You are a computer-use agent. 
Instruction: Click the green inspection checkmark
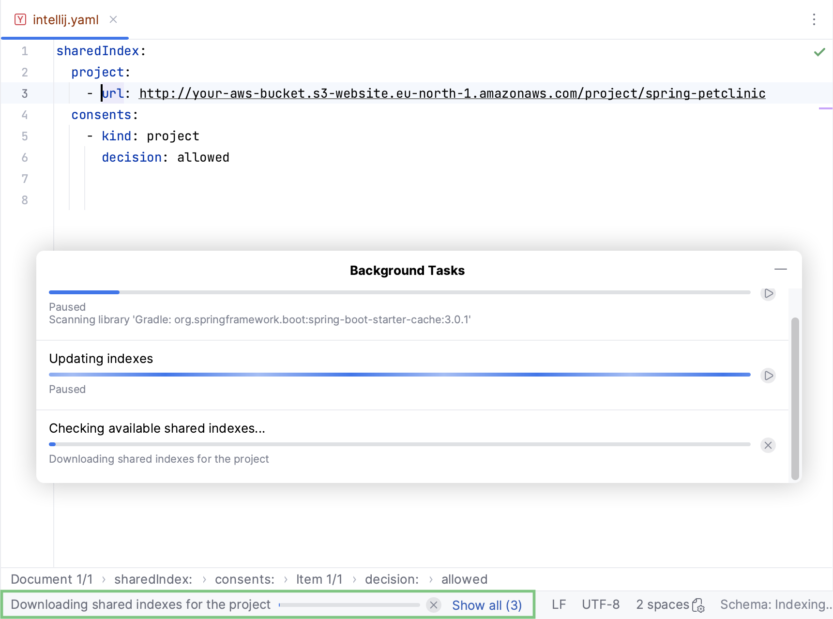[x=819, y=52]
